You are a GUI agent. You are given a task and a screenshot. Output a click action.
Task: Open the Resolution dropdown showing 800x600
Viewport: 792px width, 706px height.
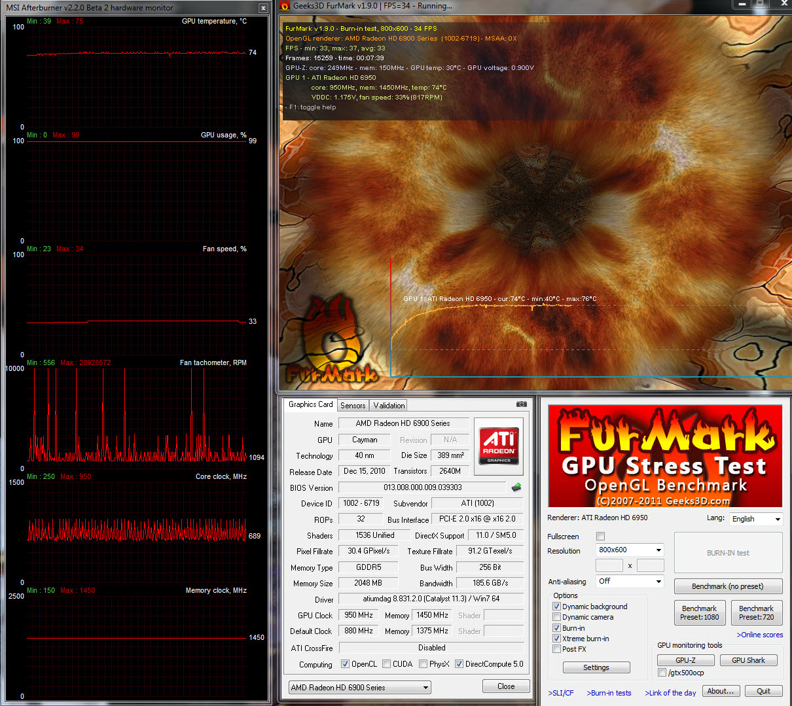point(630,550)
